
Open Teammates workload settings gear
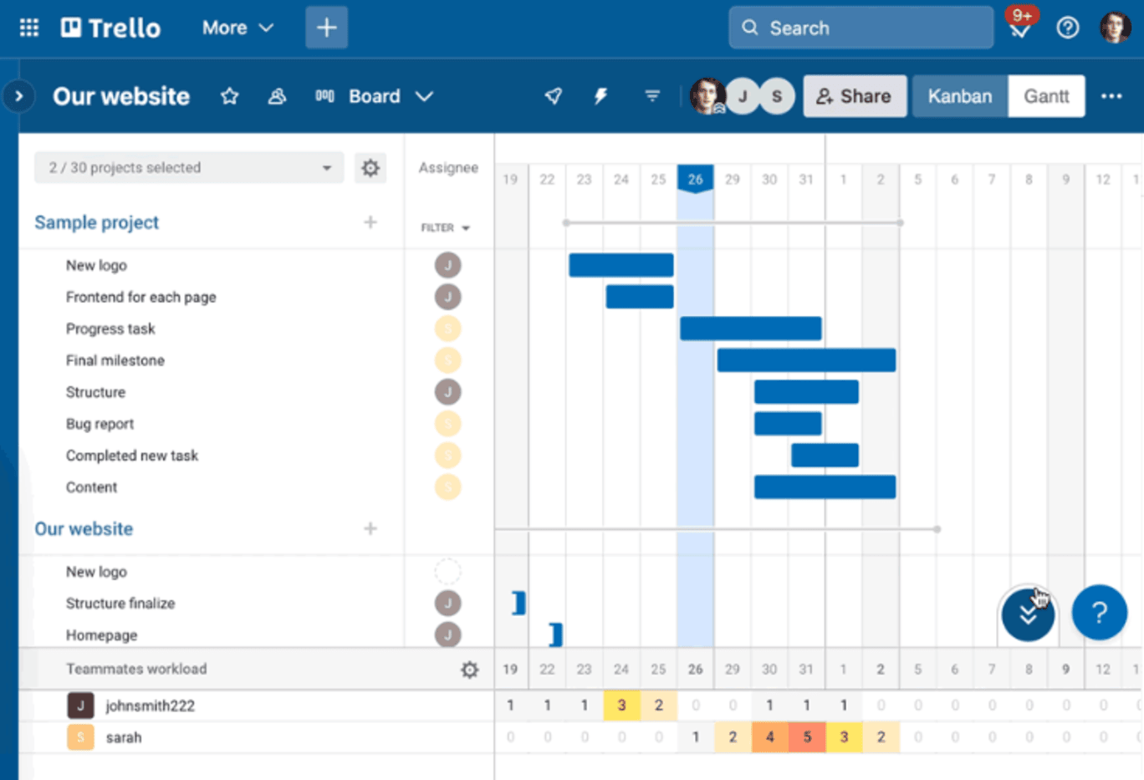click(470, 669)
